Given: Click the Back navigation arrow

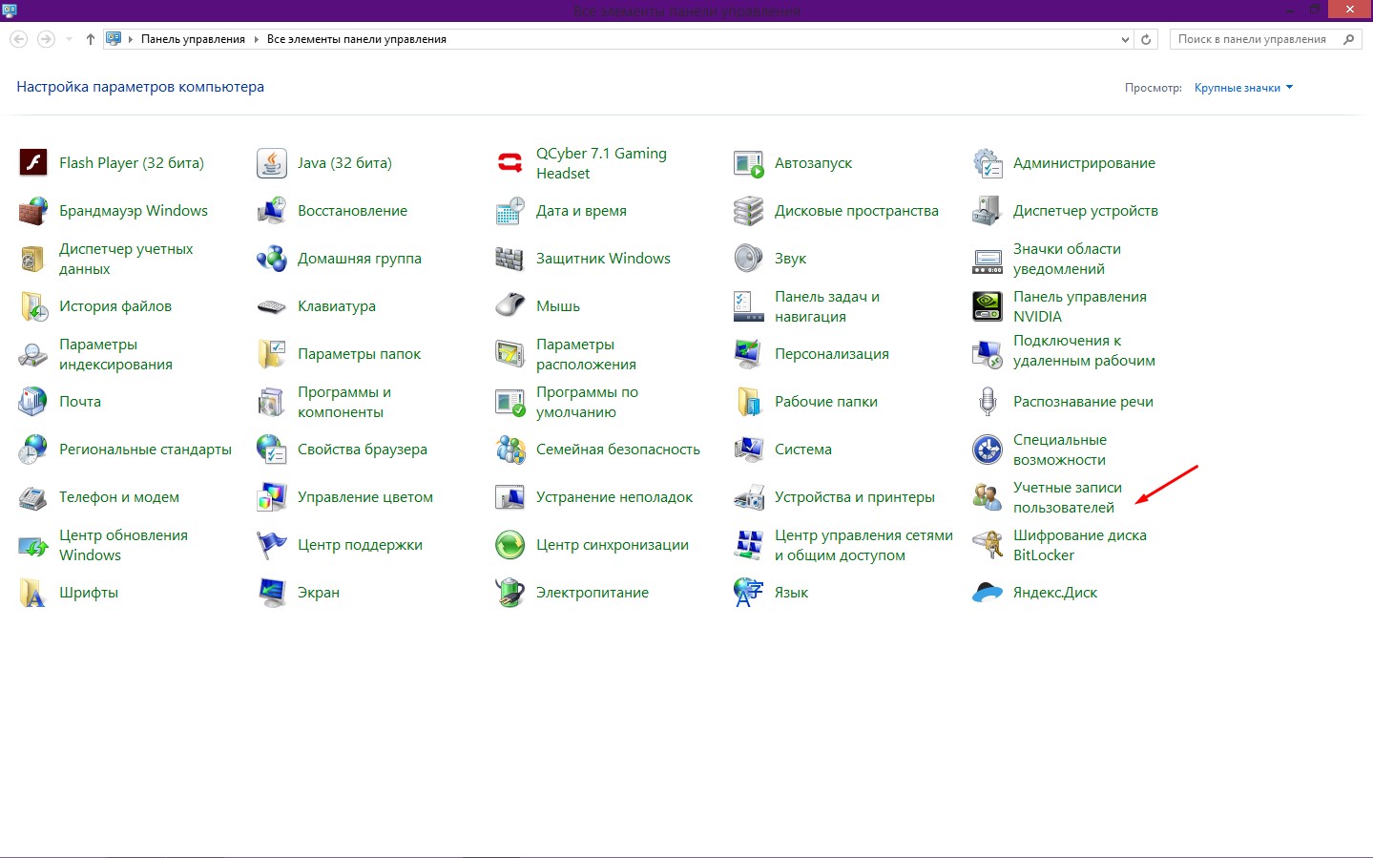Looking at the screenshot, I should coord(18,39).
